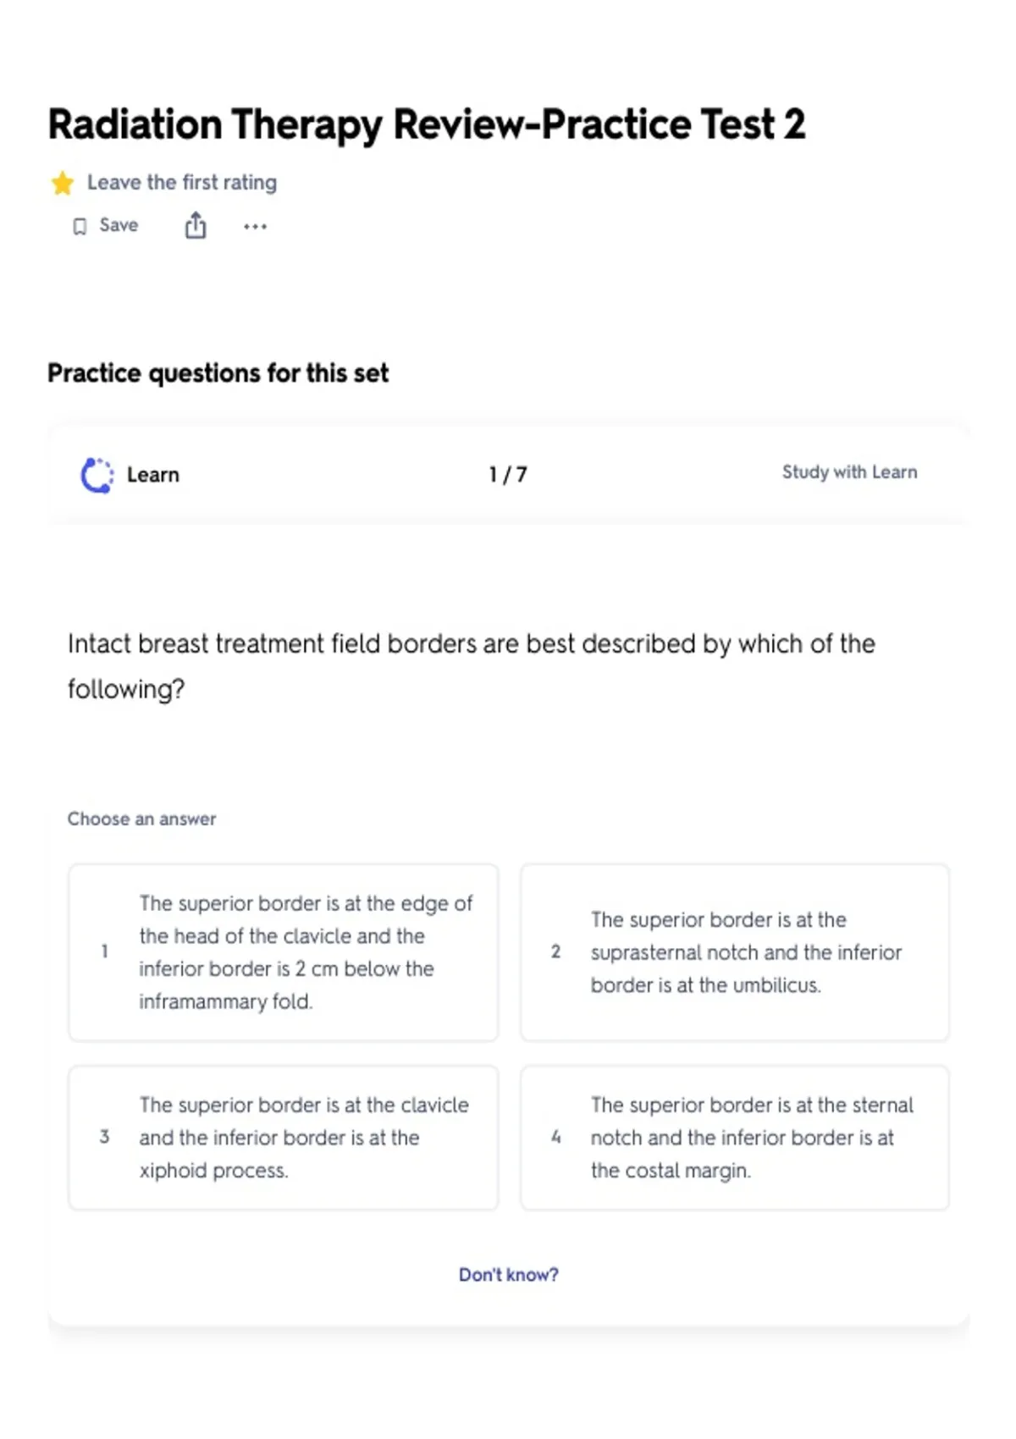Click the Learn mode label
Screen dimensions: 1016x1439
point(153,475)
